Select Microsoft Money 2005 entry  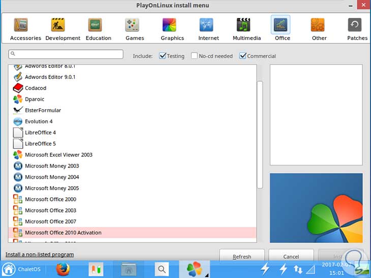[x=52, y=188]
